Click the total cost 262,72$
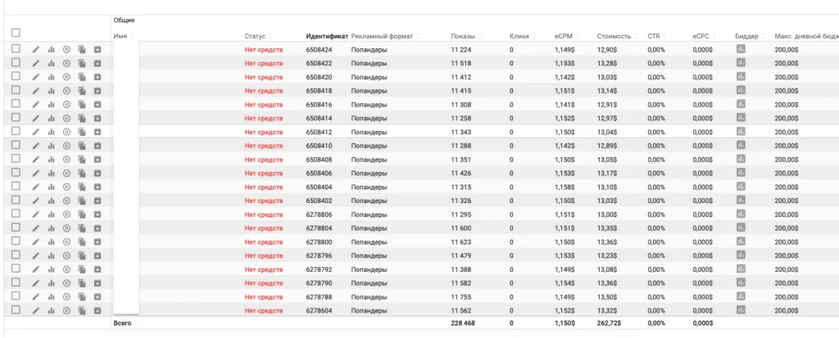 point(610,323)
